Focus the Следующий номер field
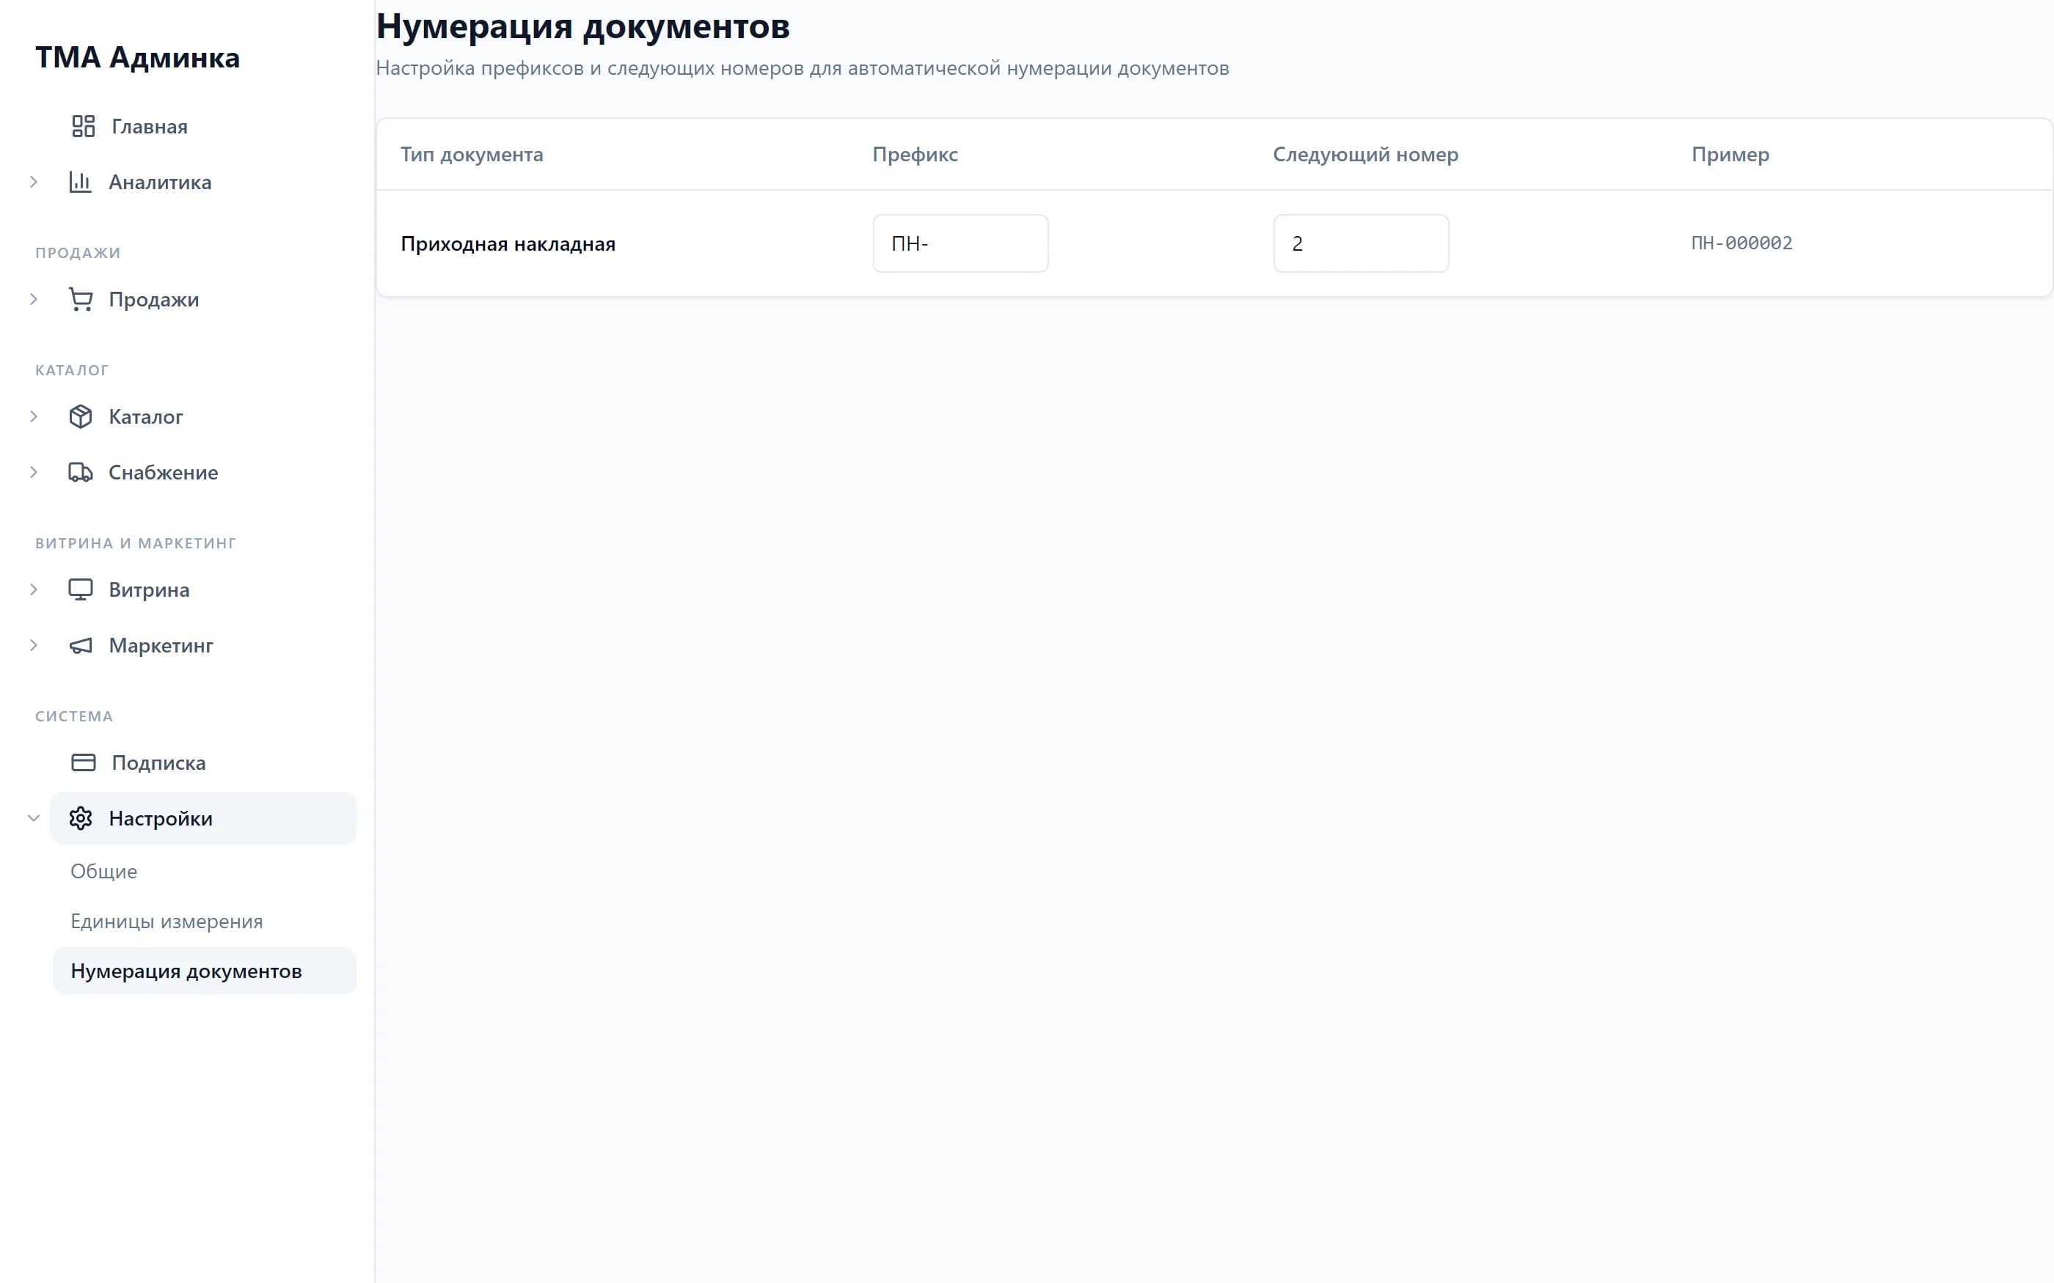This screenshot has height=1283, width=2054. (1361, 243)
